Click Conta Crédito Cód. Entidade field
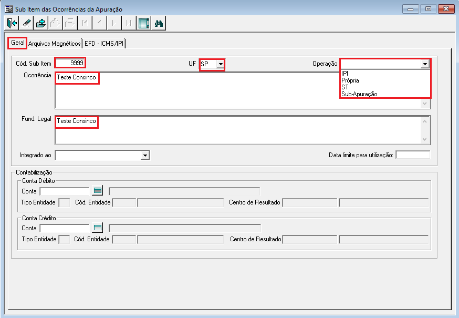Viewport: 459px width, 318px height. [x=124, y=240]
